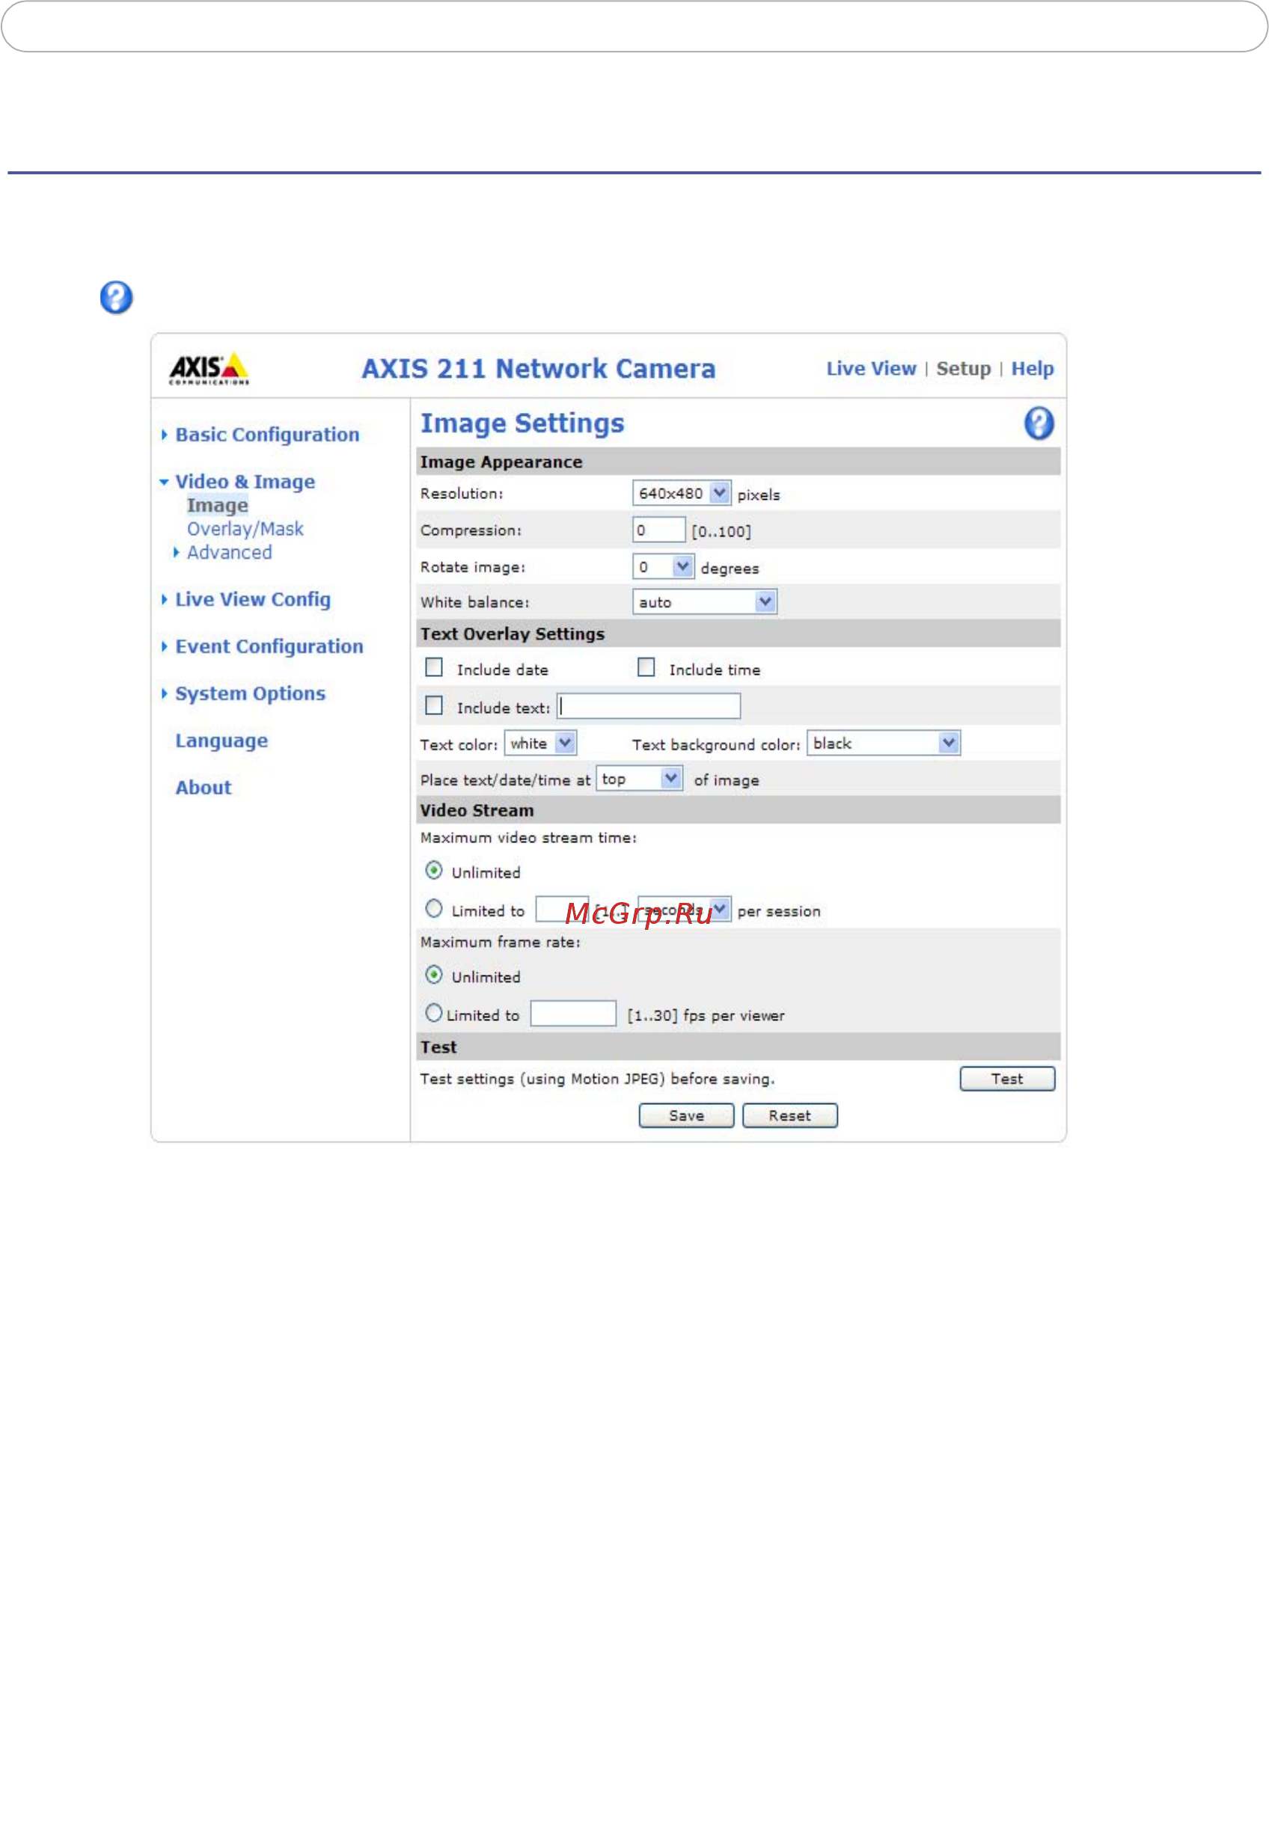
Task: Expand the Advanced submenu
Action: coord(224,553)
